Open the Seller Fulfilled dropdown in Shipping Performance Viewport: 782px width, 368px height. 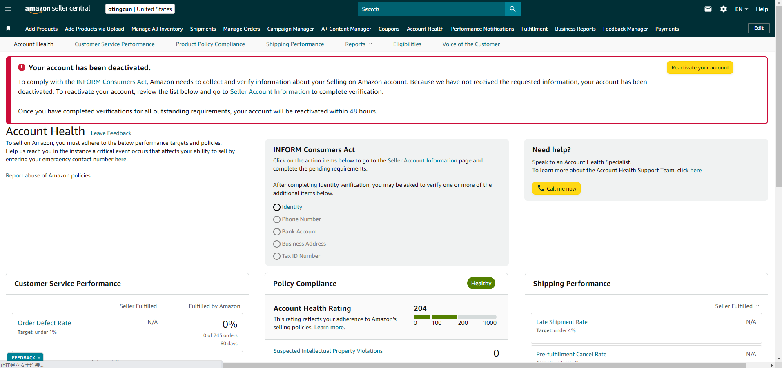click(737, 306)
